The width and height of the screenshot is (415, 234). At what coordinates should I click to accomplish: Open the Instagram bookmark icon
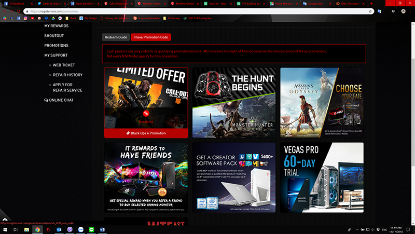25,18
